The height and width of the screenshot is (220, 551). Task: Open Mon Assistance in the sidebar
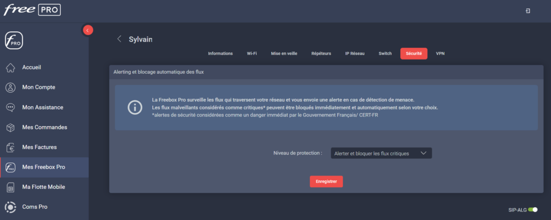tap(44, 107)
